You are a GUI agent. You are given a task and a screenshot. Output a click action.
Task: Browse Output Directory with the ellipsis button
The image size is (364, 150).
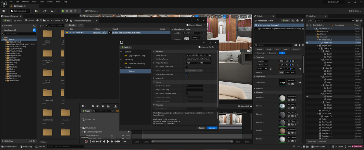tap(209, 55)
